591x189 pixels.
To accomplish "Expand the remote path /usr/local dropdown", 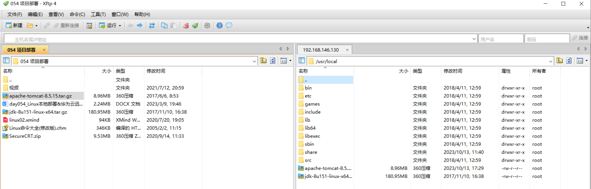I will [x=551, y=61].
